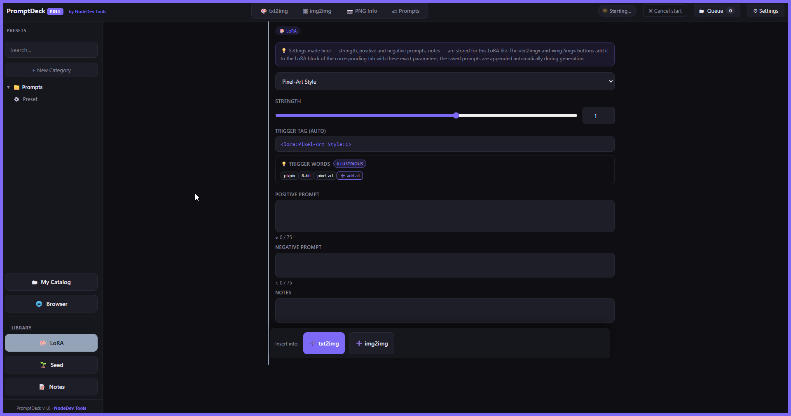791x416 pixels.
Task: Click the Strength slider handle
Action: (x=456, y=115)
